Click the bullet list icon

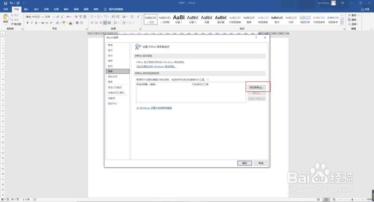[92, 17]
